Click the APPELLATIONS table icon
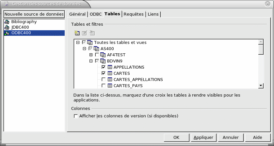 click(x=110, y=67)
